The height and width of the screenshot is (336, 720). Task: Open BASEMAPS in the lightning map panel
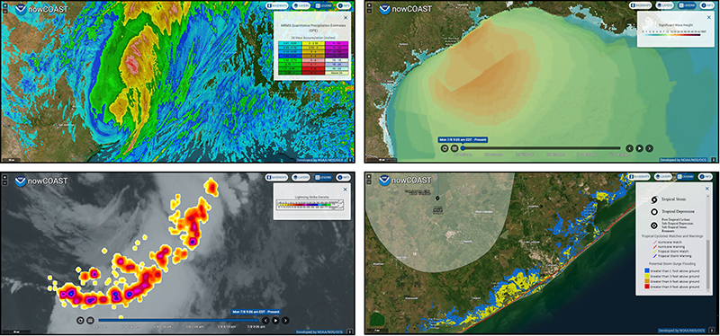click(277, 177)
